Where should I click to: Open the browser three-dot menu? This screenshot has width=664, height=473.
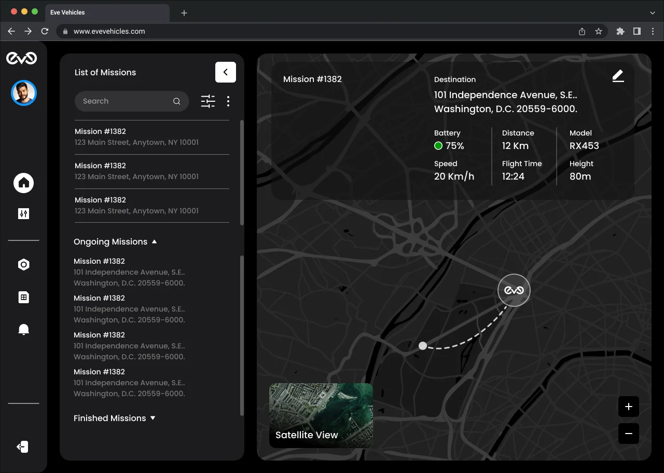click(x=653, y=31)
